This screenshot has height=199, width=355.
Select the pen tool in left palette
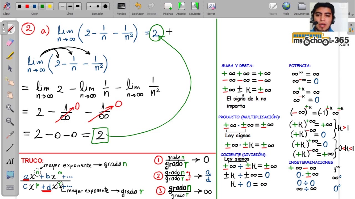[x=11, y=29]
